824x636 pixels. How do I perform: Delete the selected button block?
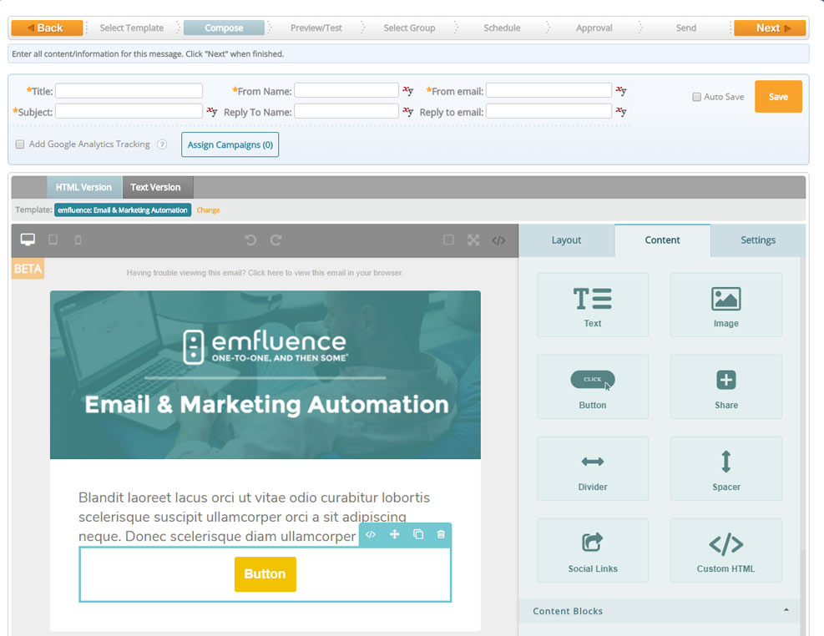(441, 534)
